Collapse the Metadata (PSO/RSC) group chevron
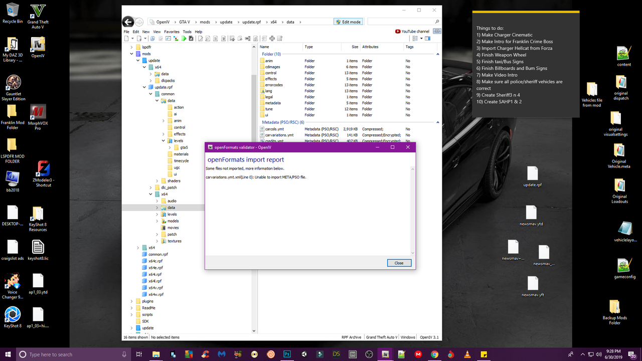Screen dimensions: 642x361 point(438,122)
